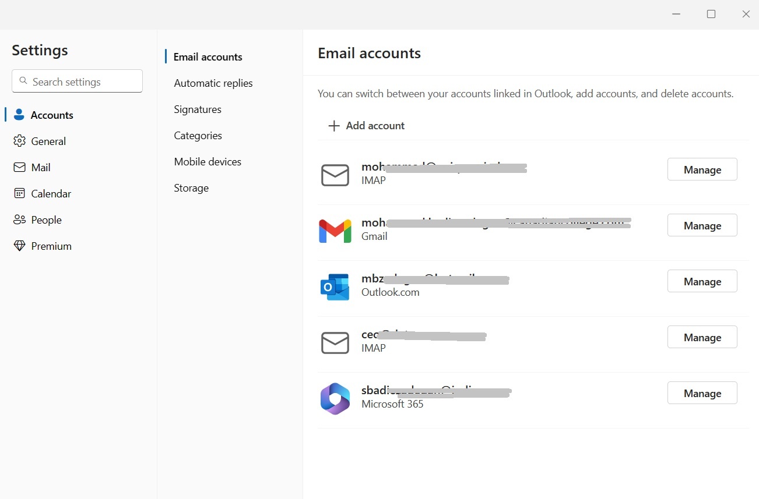Click the plus icon next to Add account
This screenshot has height=499, width=759.
click(333, 125)
